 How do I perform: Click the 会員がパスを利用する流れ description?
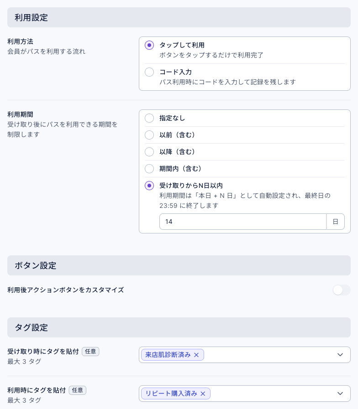pos(46,52)
